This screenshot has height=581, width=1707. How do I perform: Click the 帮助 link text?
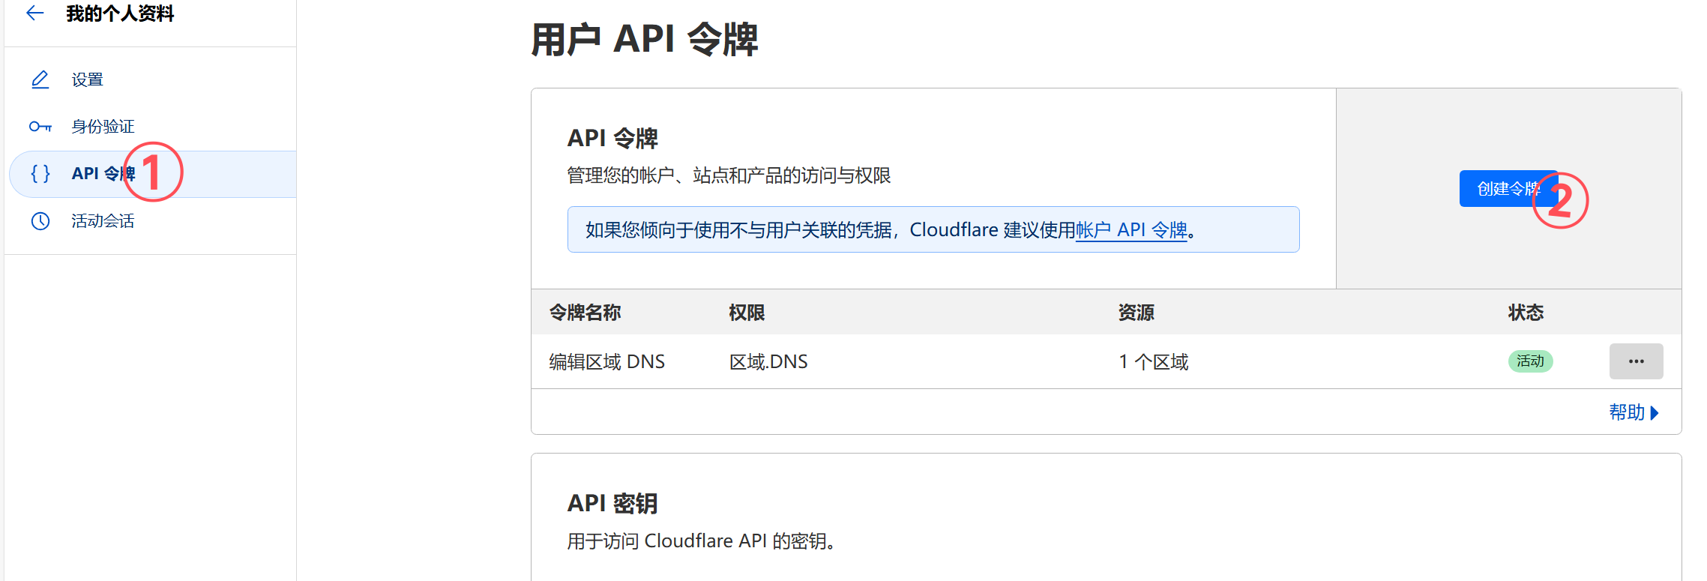1626,412
